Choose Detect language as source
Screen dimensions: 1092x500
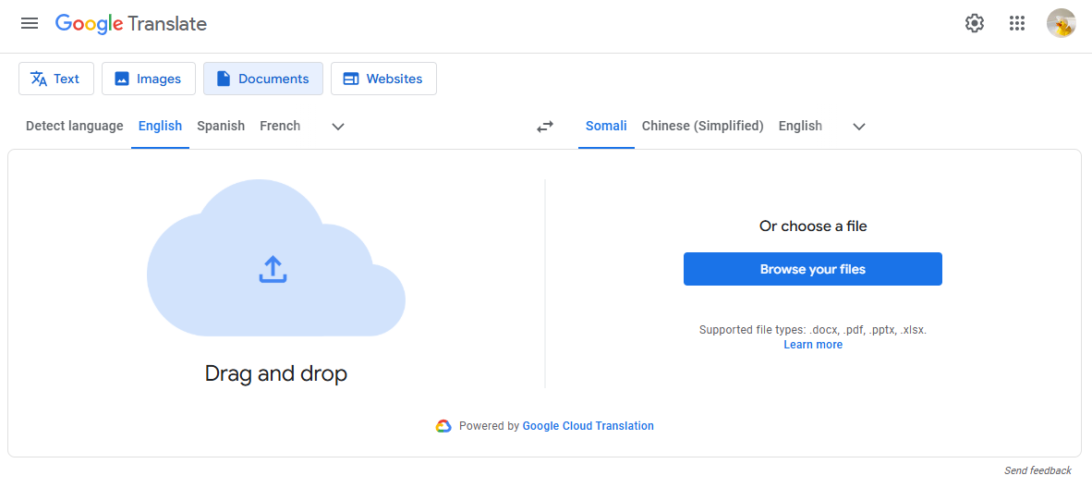tap(75, 126)
